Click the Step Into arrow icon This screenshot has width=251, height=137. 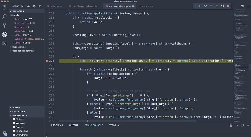point(211,6)
